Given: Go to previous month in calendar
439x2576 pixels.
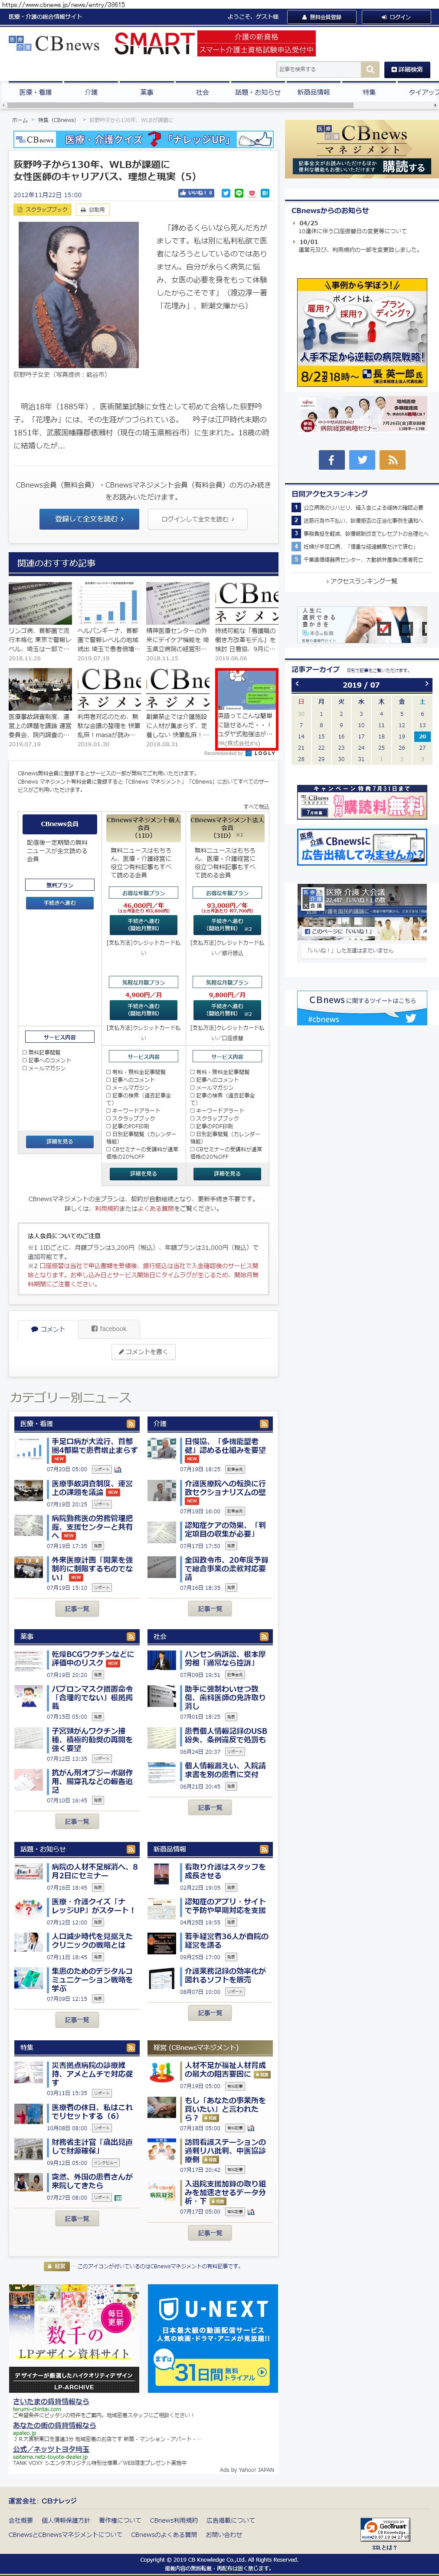Looking at the screenshot, I should [x=297, y=684].
